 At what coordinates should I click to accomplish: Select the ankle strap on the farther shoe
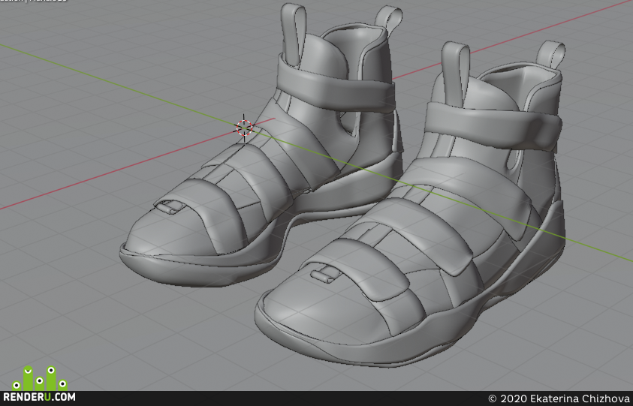[x=335, y=87]
